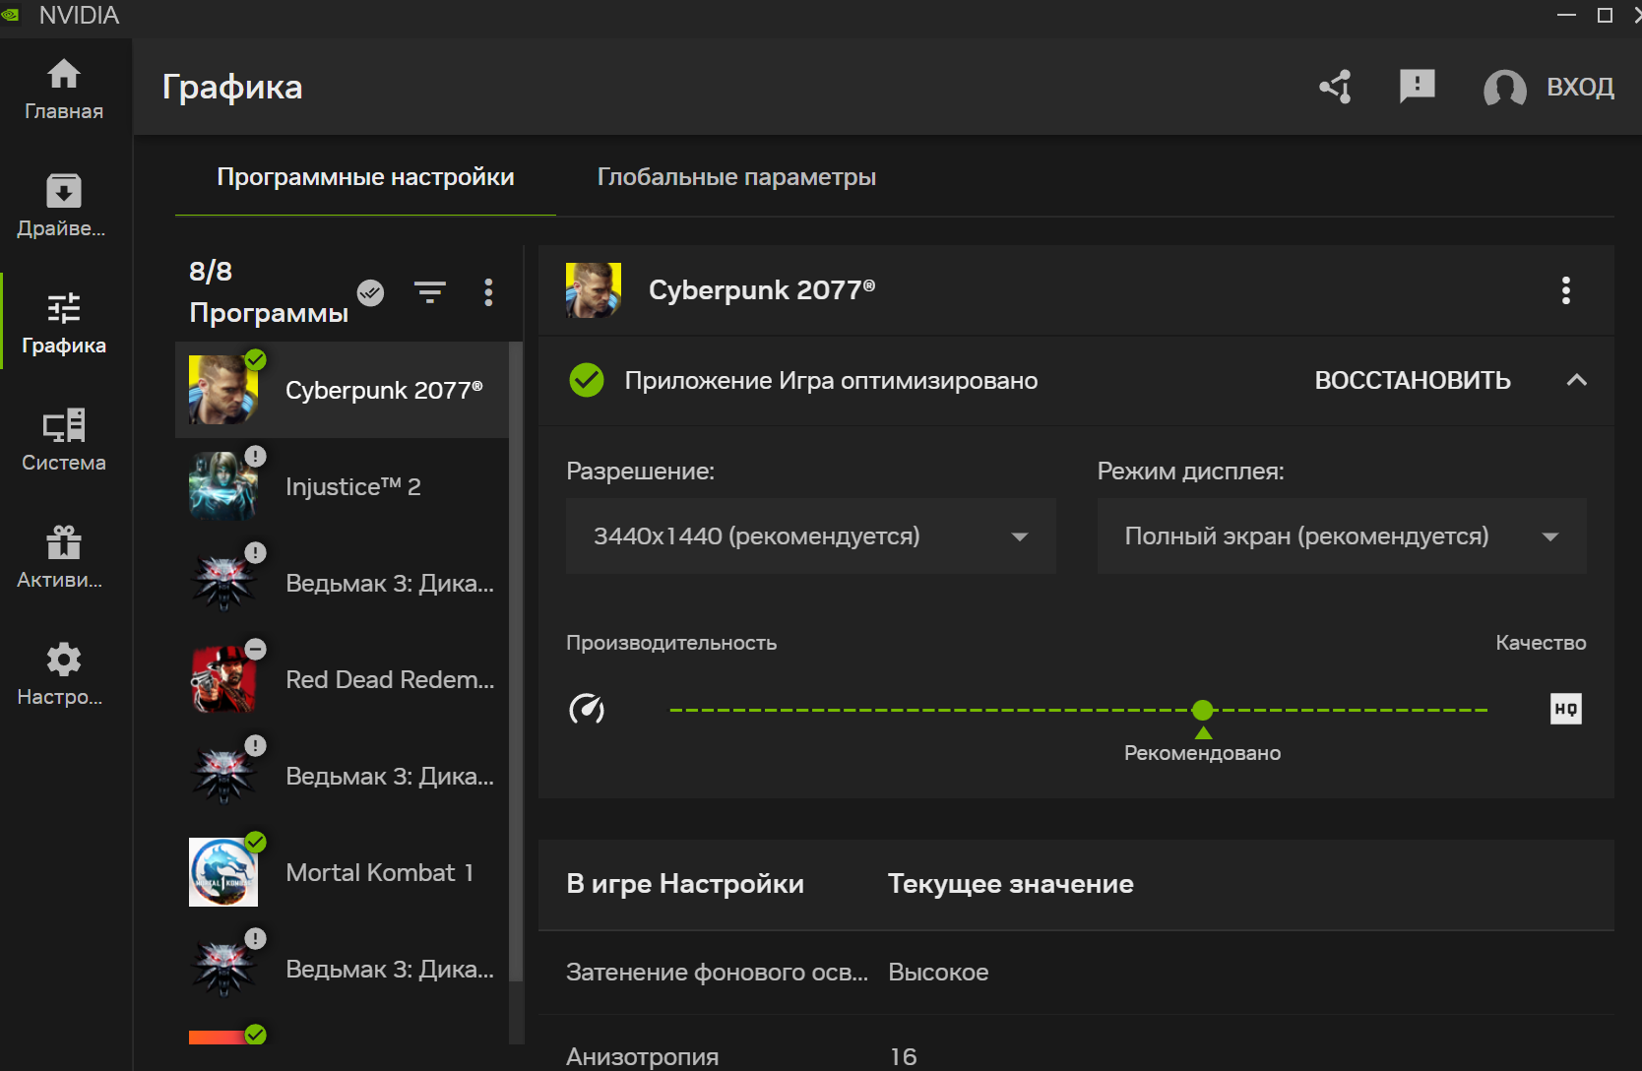Click the Injustice 2 warning status badge
This screenshot has height=1071, width=1642.
256,456
